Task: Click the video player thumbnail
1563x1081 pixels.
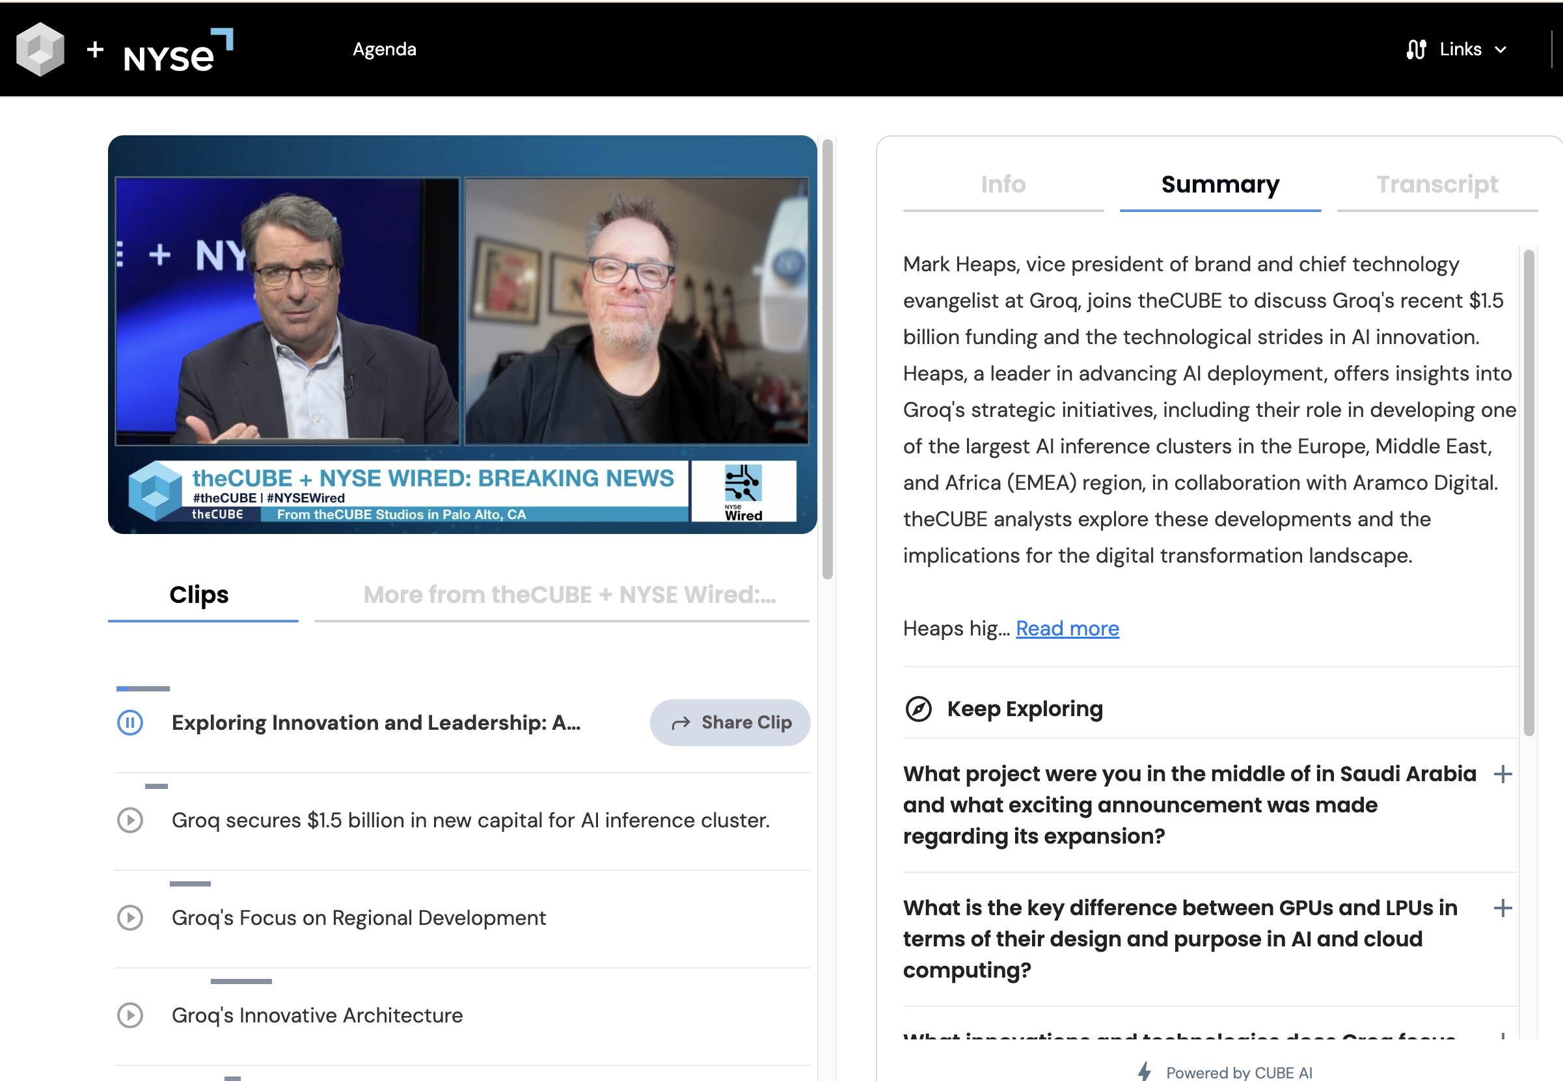Action: coord(463,334)
